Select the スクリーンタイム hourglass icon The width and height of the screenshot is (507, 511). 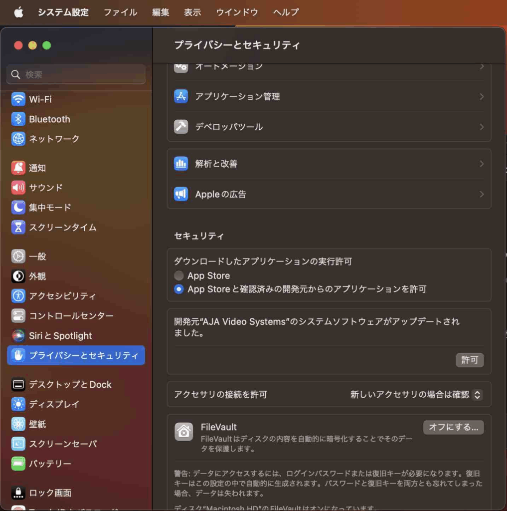click(18, 228)
